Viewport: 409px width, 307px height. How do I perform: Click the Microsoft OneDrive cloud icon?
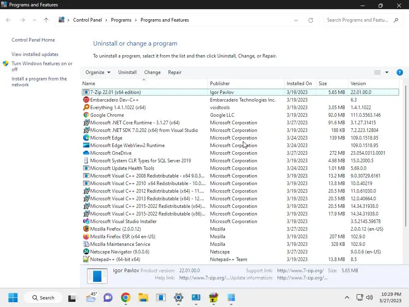86,153
